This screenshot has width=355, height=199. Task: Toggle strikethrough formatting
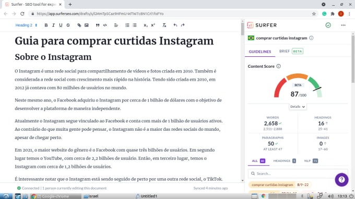68,25
